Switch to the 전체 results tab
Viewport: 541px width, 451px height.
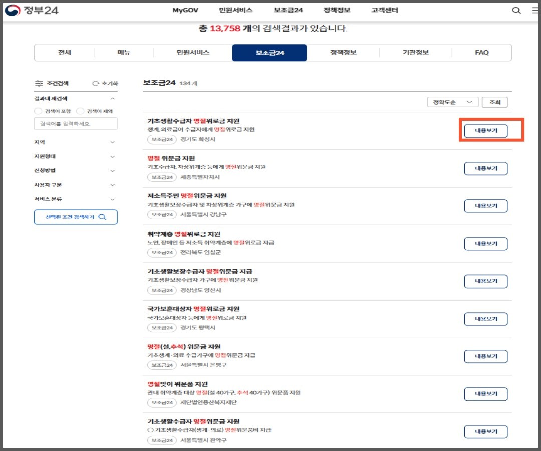click(x=65, y=53)
